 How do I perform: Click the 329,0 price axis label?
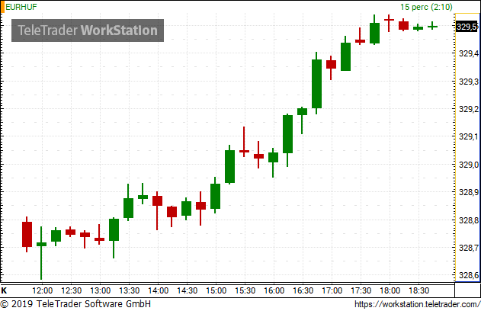(x=469, y=165)
